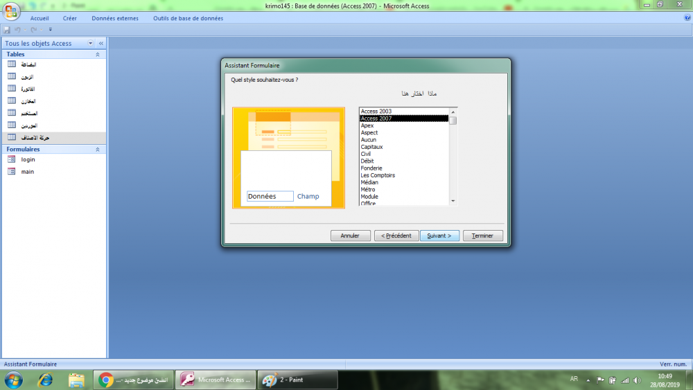Select the table icon beside الفاتورة
This screenshot has width=693, height=390.
click(12, 89)
